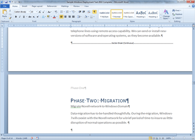Click the Shrink Font icon
This screenshot has height=140, width=195.
click(x=43, y=12)
